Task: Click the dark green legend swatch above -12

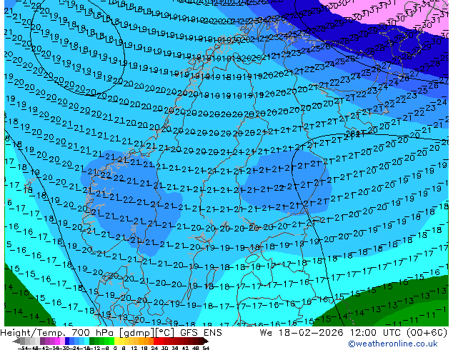Action: [92, 341]
